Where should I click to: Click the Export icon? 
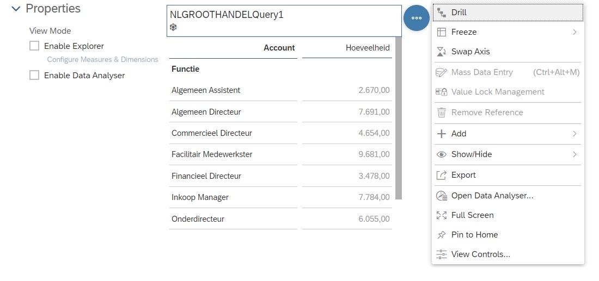(x=442, y=175)
